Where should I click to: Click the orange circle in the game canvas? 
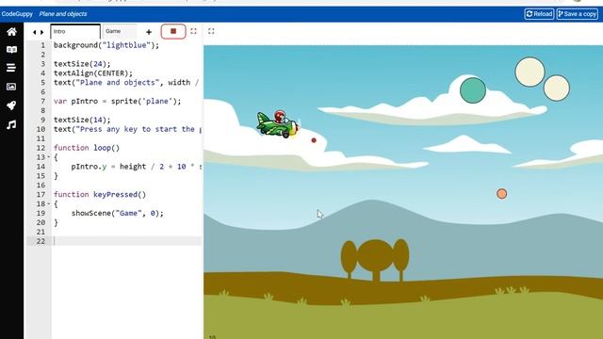pyautogui.click(x=501, y=193)
